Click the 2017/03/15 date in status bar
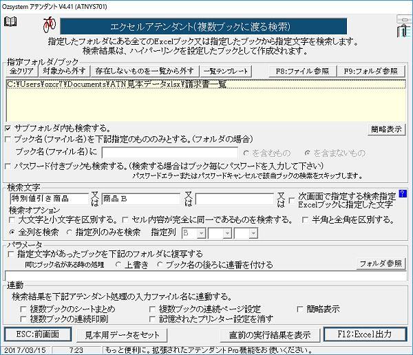The height and width of the screenshot is (355, 413). point(25,350)
